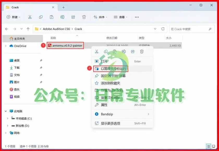Select the amtemu.v0.9.2-painter file
The height and width of the screenshot is (151, 219).
tap(65, 46)
